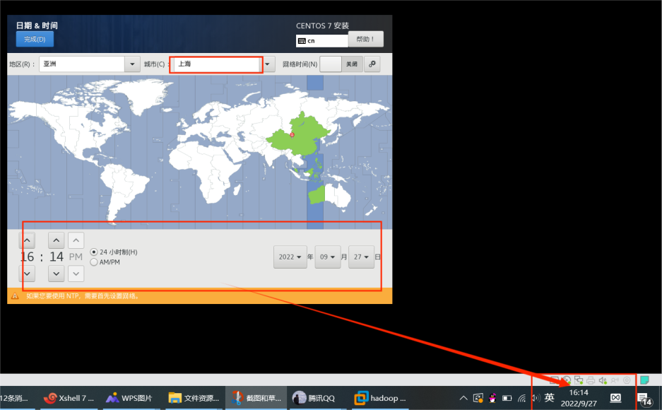Click the NTP warning triangle icon
This screenshot has height=410, width=662.
coord(15,296)
